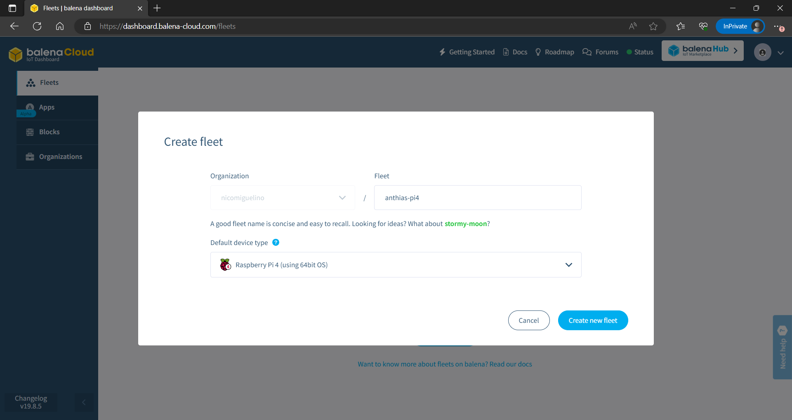The width and height of the screenshot is (792, 420).
Task: Open the Need help side tab
Action: 782,347
